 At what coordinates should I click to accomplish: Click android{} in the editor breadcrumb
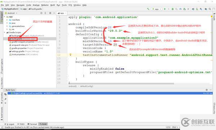pos(73,86)
